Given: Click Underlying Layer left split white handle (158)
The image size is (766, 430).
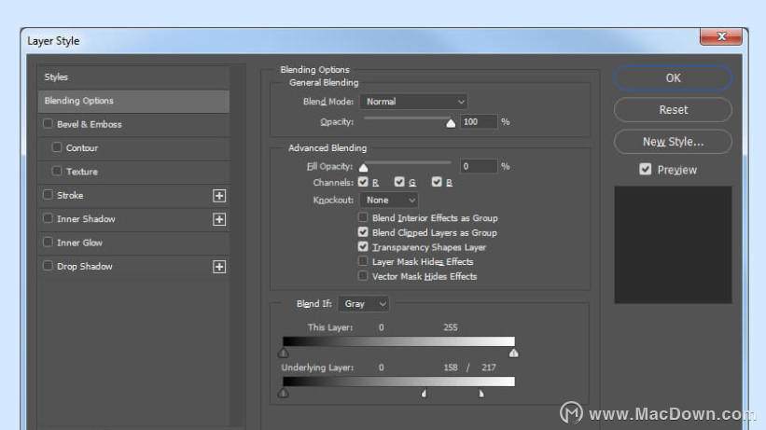Looking at the screenshot, I should pyautogui.click(x=424, y=394).
